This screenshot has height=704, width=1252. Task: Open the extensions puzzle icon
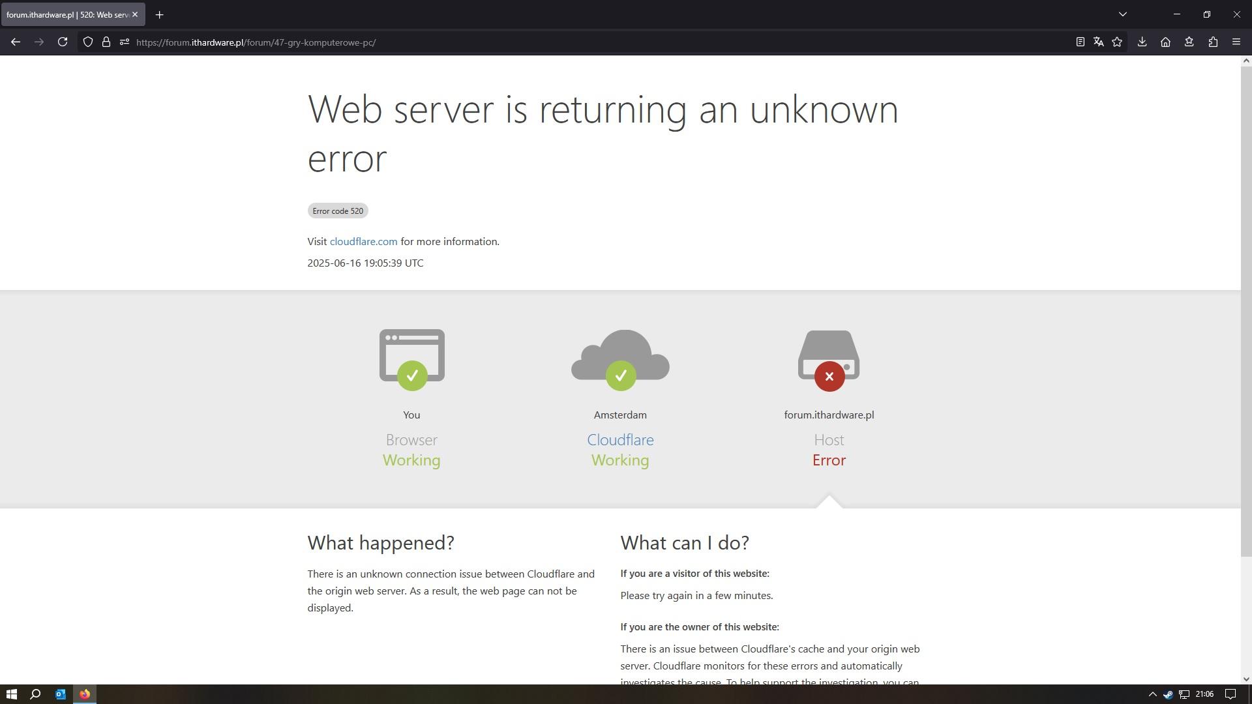coord(1213,42)
